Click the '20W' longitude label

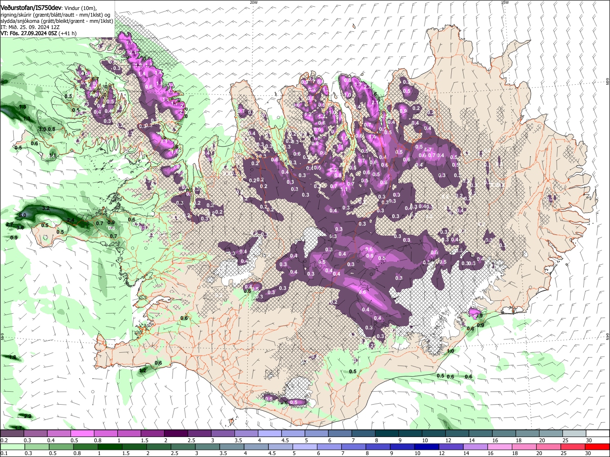click(x=254, y=2)
